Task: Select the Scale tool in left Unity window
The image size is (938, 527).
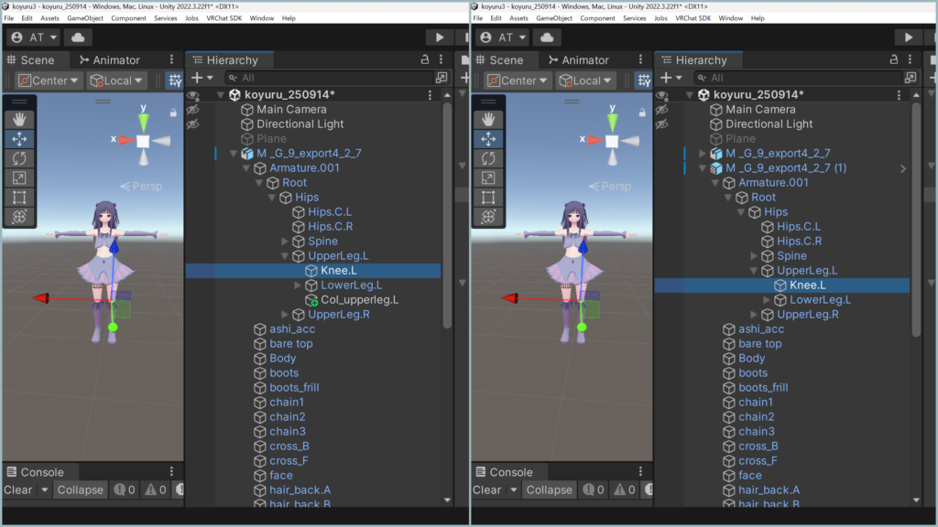Action: [19, 178]
